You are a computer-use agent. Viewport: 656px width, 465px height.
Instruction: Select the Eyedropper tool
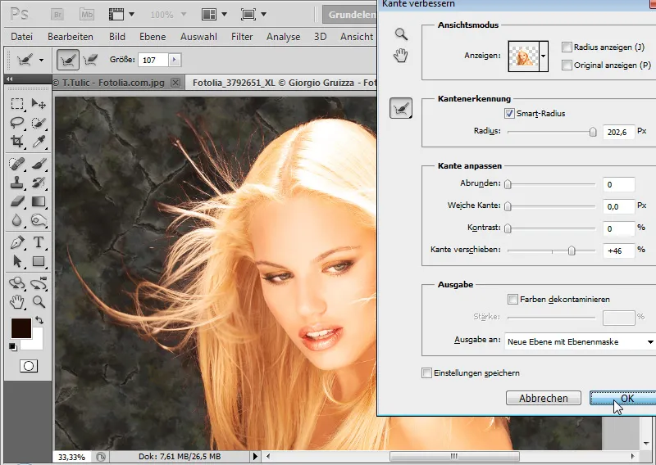tap(39, 141)
